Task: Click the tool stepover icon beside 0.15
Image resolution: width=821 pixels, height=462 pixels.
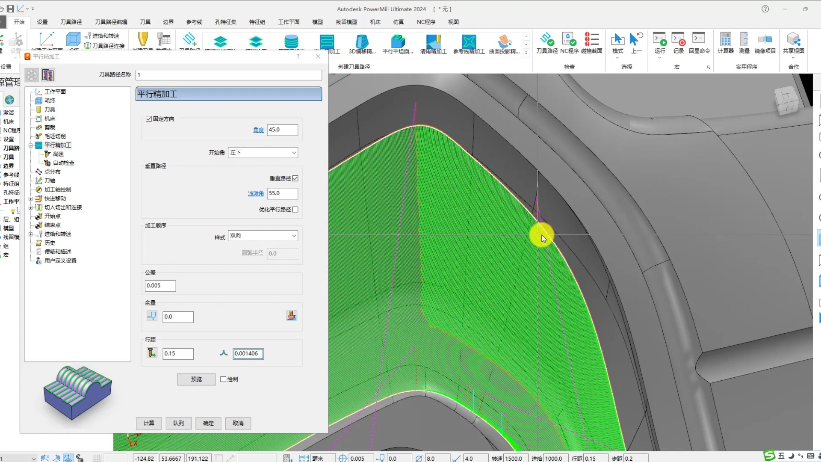Action: (152, 353)
